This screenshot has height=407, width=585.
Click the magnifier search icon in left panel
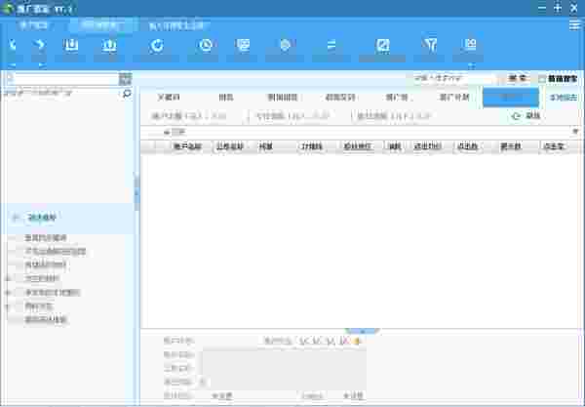point(127,94)
